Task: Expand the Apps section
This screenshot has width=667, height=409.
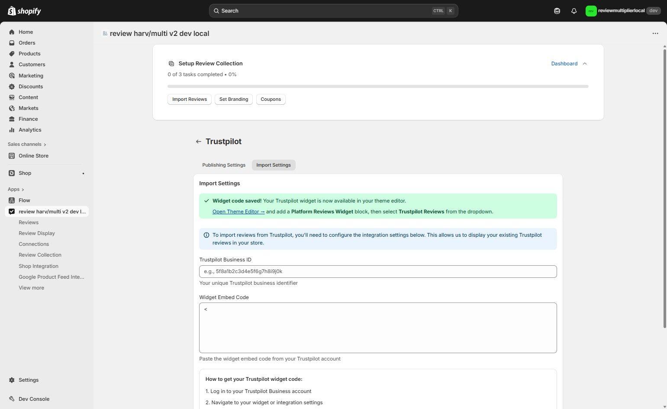Action: coord(16,189)
